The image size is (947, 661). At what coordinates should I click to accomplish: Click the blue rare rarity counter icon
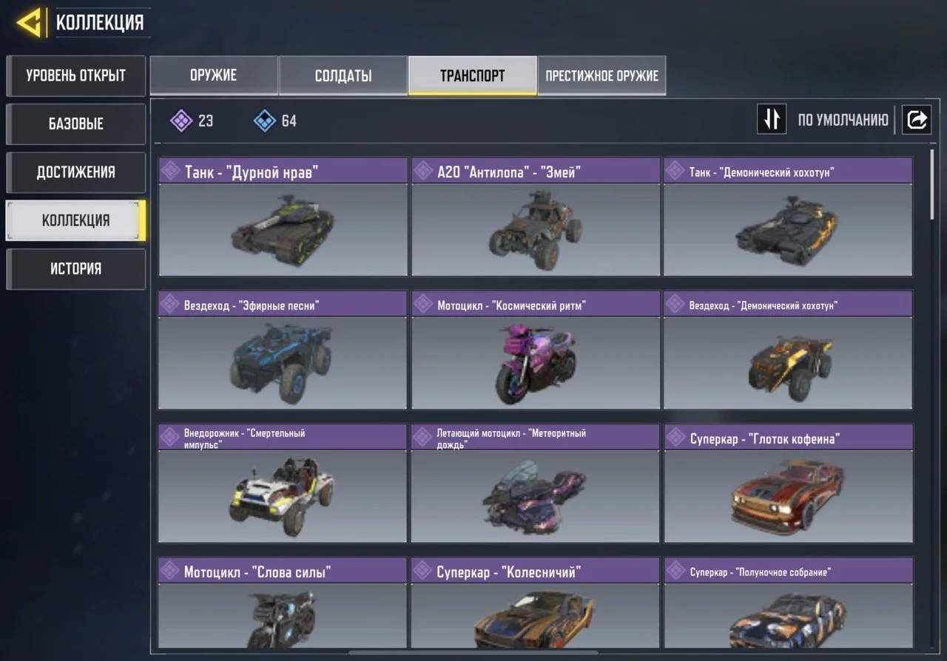point(265,121)
